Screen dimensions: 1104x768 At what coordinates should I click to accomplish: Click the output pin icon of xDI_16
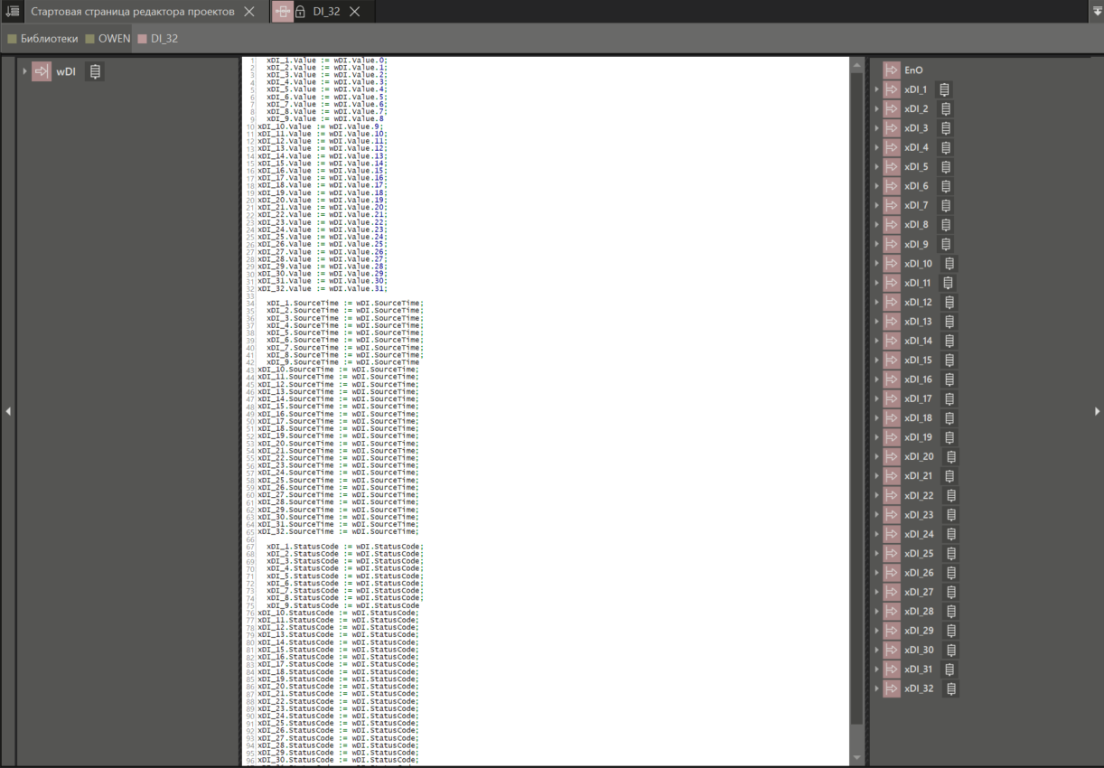[892, 379]
